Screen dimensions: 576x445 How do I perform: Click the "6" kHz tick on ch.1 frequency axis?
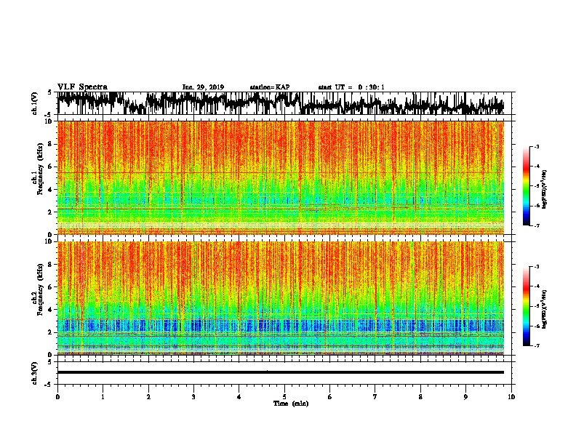(x=51, y=167)
